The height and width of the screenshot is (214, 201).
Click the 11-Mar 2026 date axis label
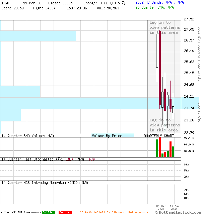(x=175, y=207)
